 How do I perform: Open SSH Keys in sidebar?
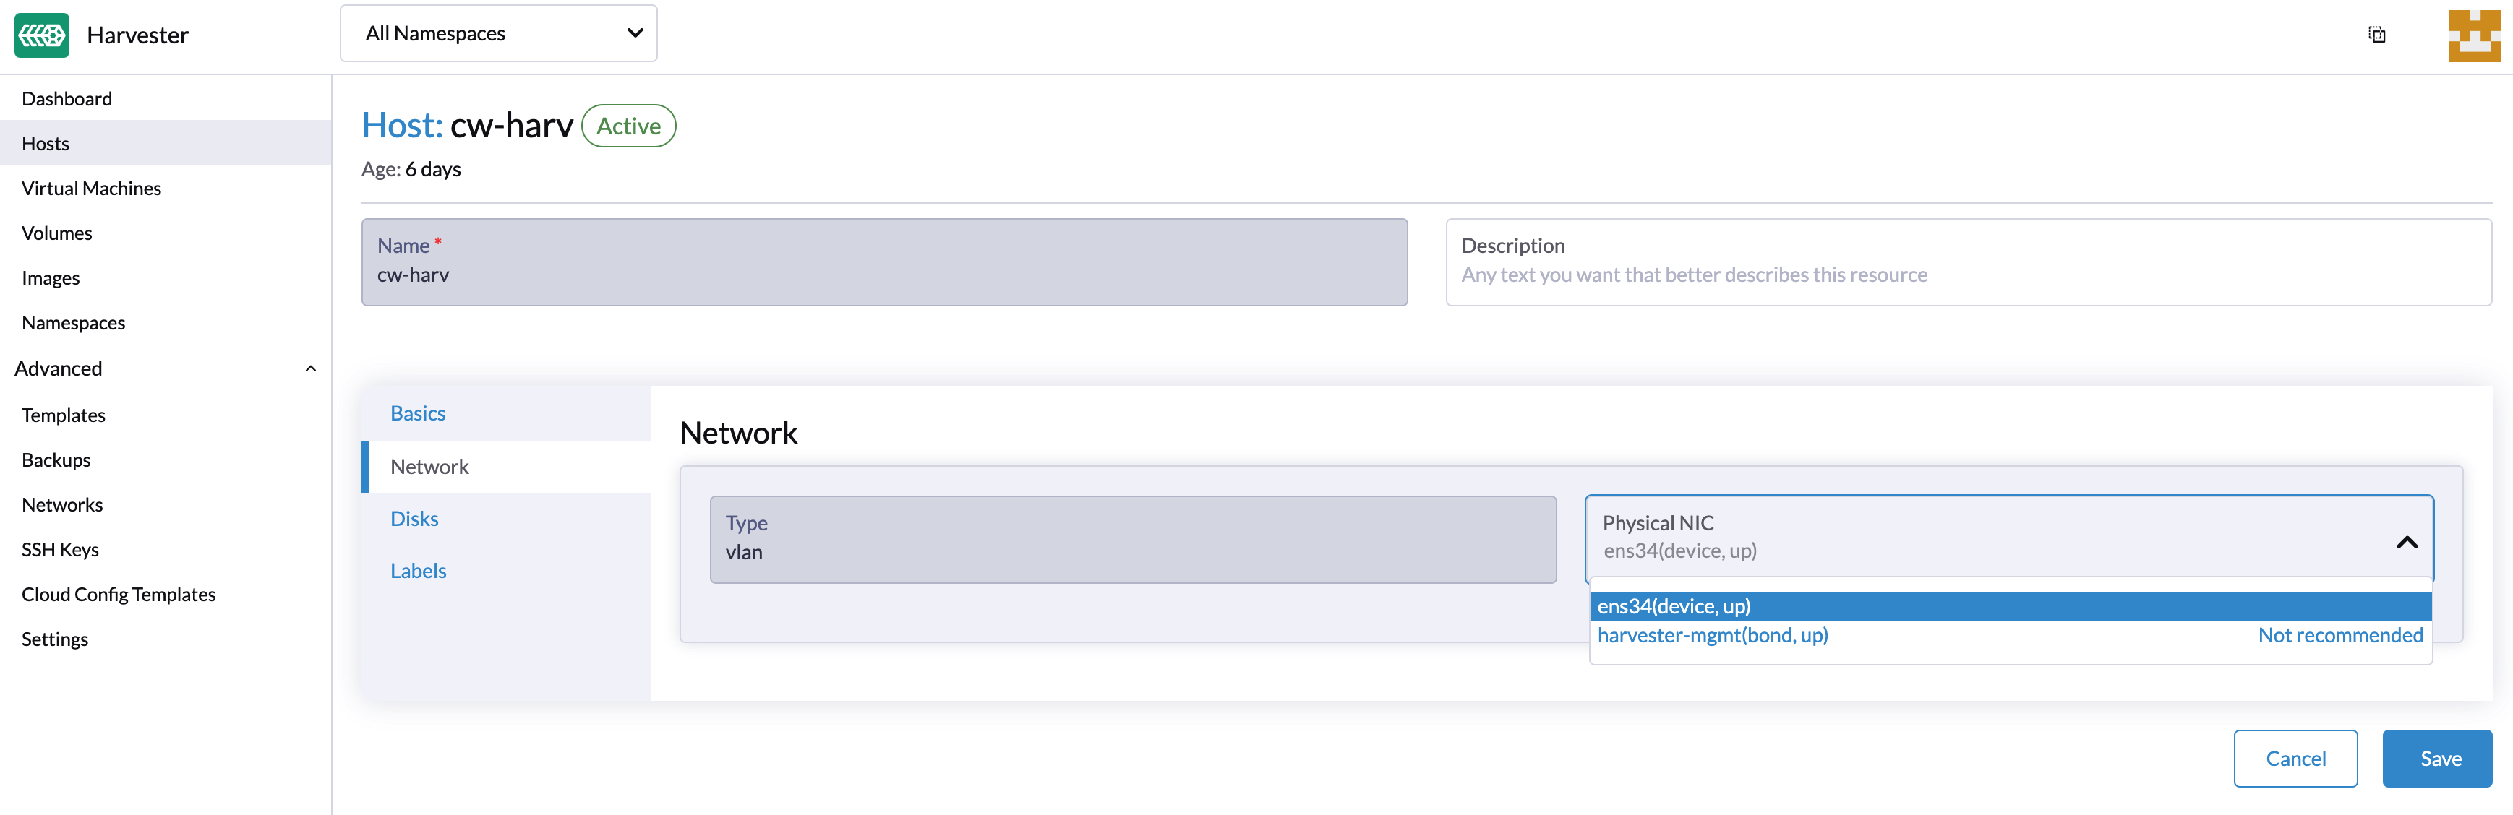[59, 550]
